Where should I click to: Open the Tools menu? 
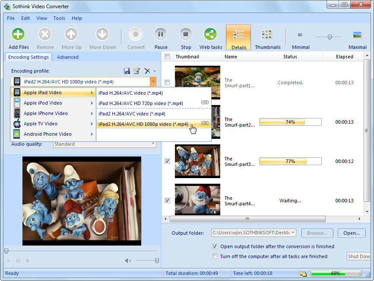coord(59,18)
